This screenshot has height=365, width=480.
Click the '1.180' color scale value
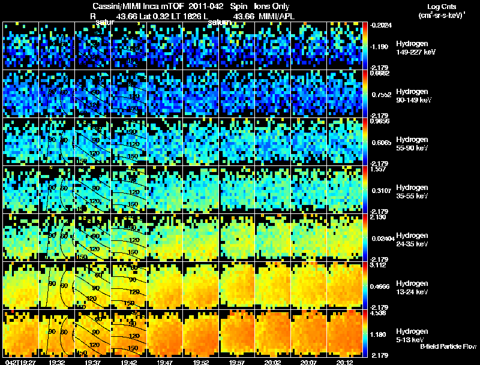tap(378, 335)
